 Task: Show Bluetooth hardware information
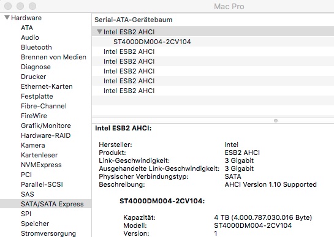click(x=36, y=47)
